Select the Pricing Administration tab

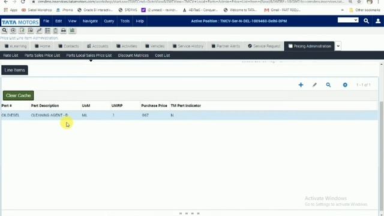[310, 46]
